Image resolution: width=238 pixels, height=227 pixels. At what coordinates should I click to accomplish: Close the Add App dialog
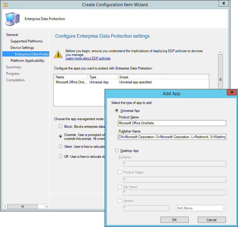point(232,92)
